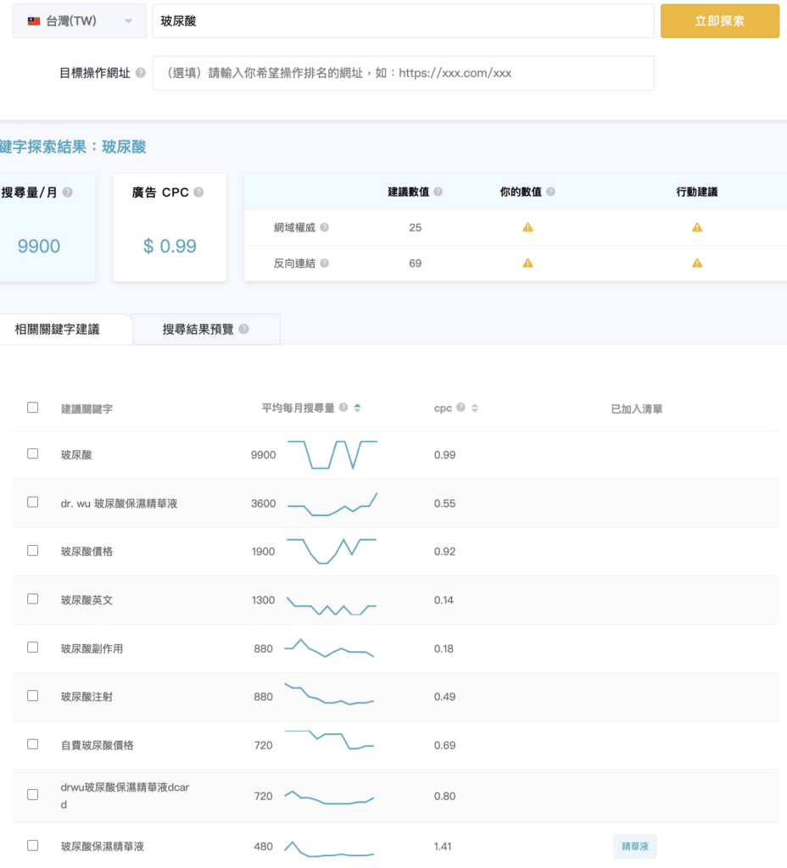Click help icon beside 建議數值 header
Viewport: 787px width, 868px height.
[x=438, y=192]
